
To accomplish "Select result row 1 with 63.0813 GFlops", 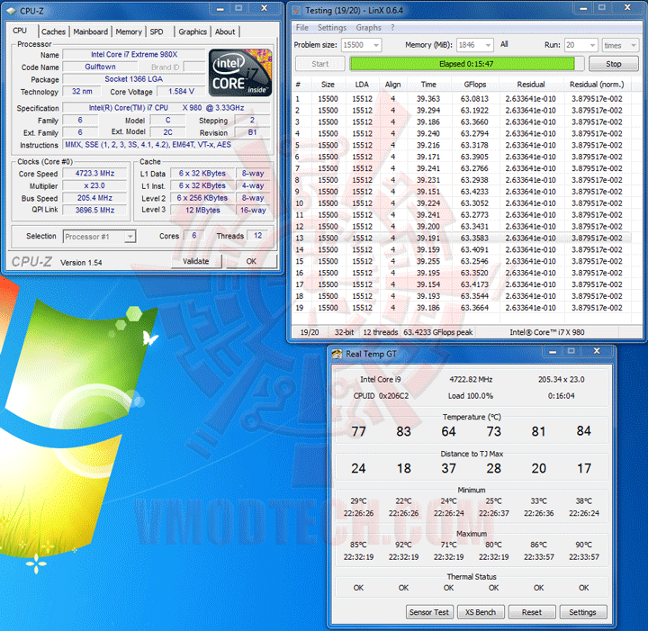I will [462, 99].
